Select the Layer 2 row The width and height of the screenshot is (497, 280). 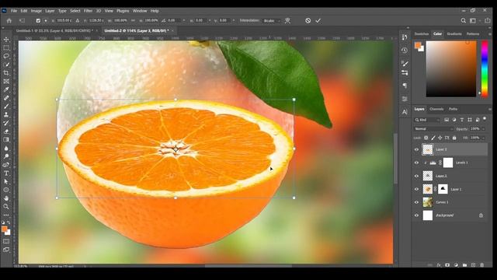click(450, 176)
